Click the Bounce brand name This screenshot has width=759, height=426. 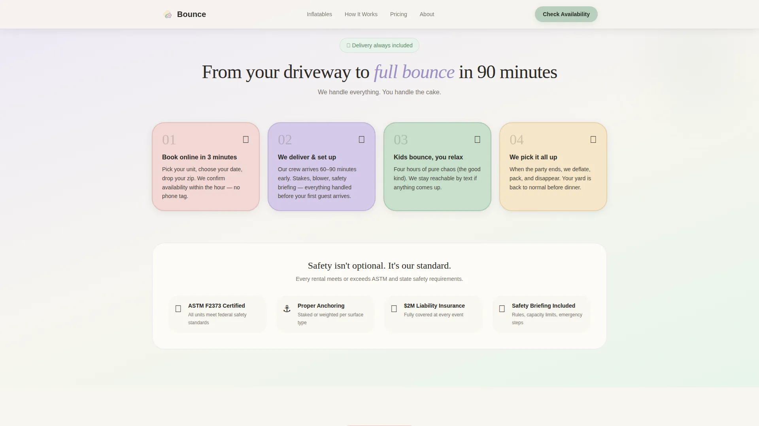(191, 14)
